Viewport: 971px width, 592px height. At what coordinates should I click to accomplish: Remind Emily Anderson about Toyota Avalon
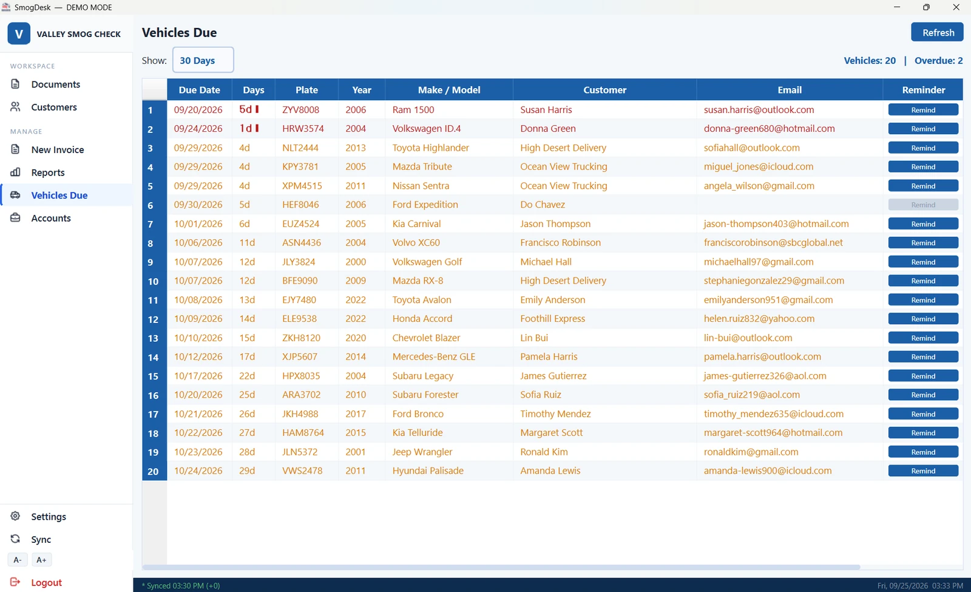point(923,300)
